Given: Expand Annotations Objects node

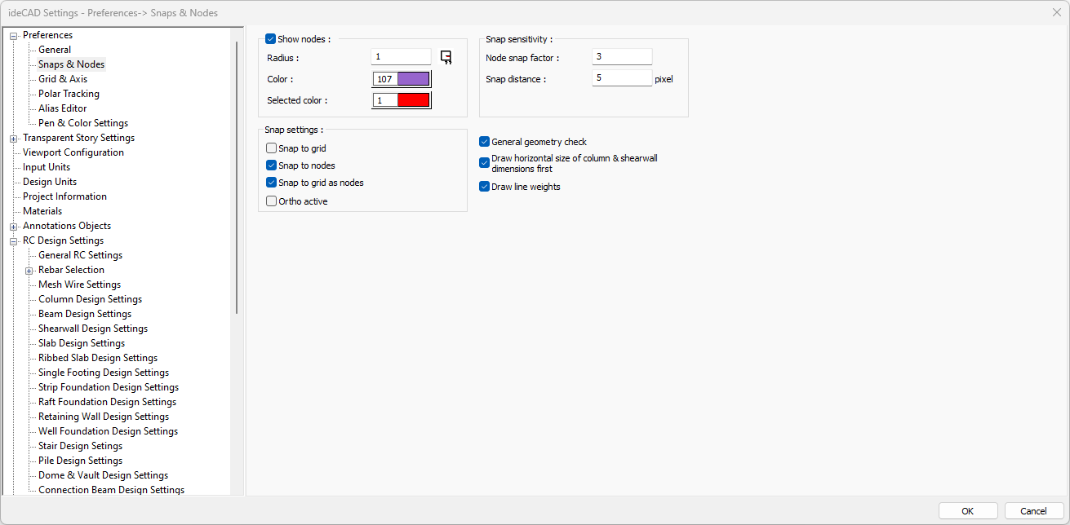Looking at the screenshot, I should coord(13,226).
